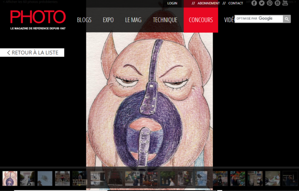Open the Facebook page icon

[x=254, y=3]
